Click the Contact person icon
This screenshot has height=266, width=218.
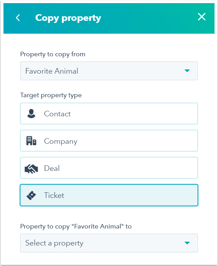click(32, 114)
